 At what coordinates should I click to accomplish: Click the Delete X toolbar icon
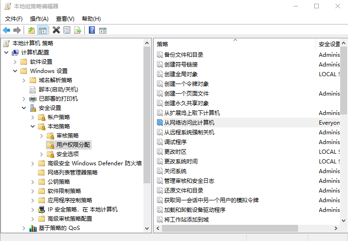click(56, 30)
